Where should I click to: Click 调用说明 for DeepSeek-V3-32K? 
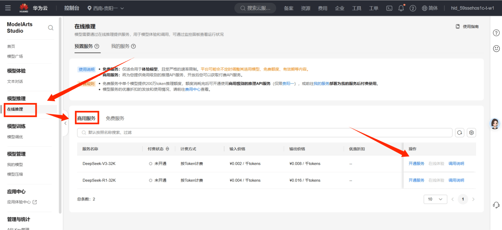456,164
